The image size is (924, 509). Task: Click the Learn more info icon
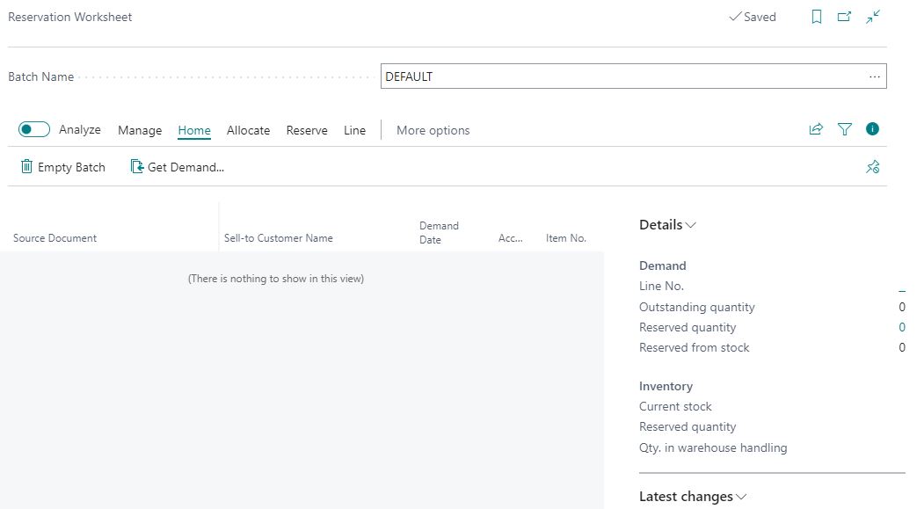click(x=872, y=128)
